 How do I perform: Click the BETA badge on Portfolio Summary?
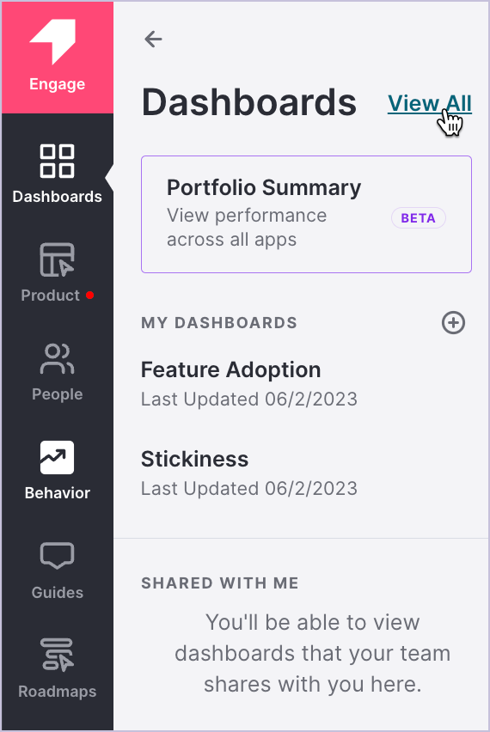point(418,218)
